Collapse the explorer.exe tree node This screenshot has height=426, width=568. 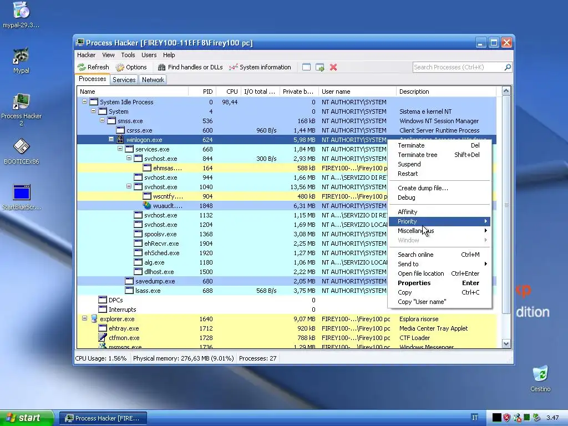point(85,318)
